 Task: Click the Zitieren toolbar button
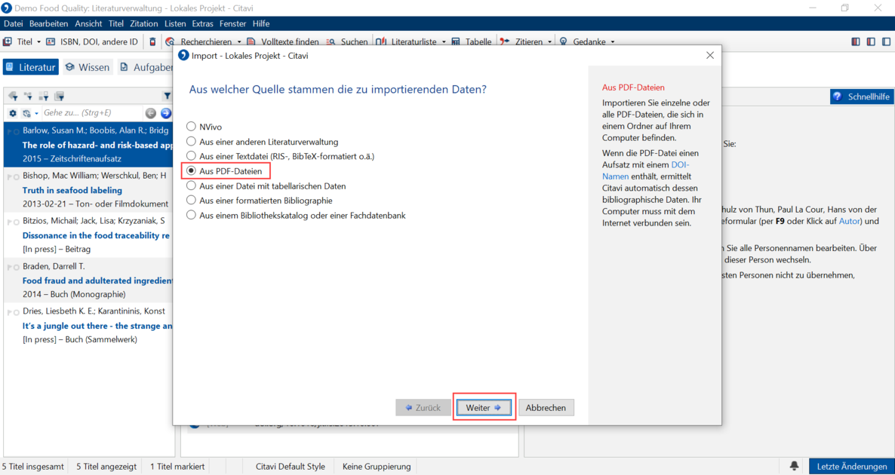[x=521, y=41]
